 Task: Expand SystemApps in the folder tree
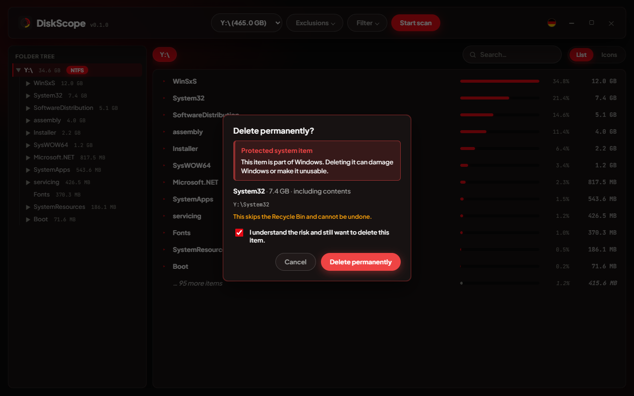pos(28,170)
